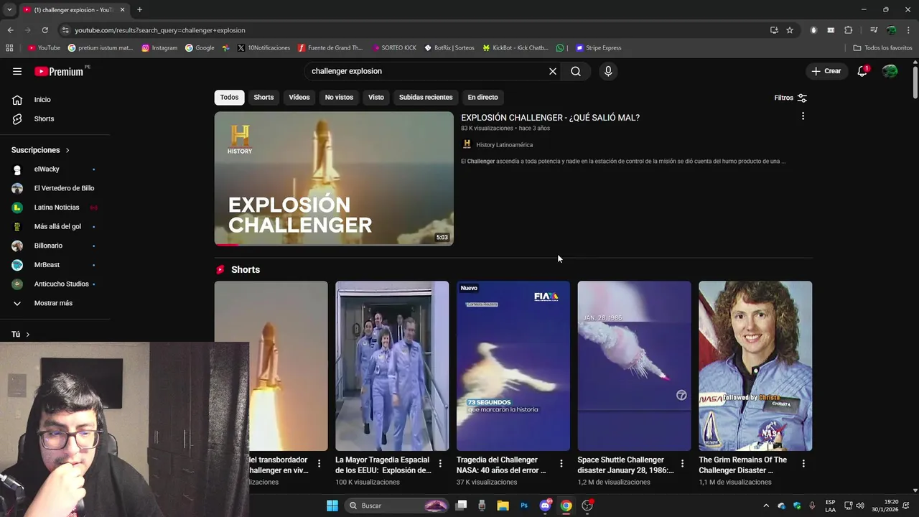The image size is (919, 517).
Task: Open the EXPLOSIÓN CHALLENGER ¿QUÉ SALIÓ MAL? title
Action: click(550, 118)
